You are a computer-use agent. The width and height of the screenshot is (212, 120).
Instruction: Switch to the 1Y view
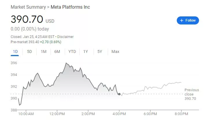pos(85,52)
